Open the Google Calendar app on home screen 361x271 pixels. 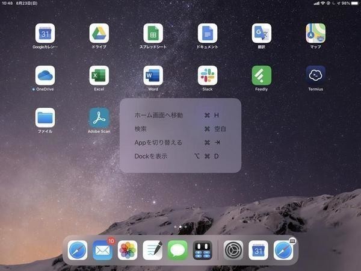point(45,33)
